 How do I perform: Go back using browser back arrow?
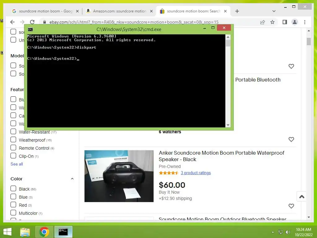(12, 22)
